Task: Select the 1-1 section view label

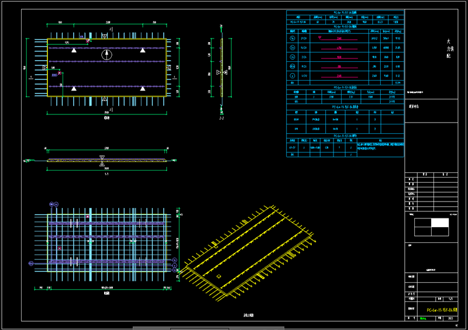Action: 106,174
